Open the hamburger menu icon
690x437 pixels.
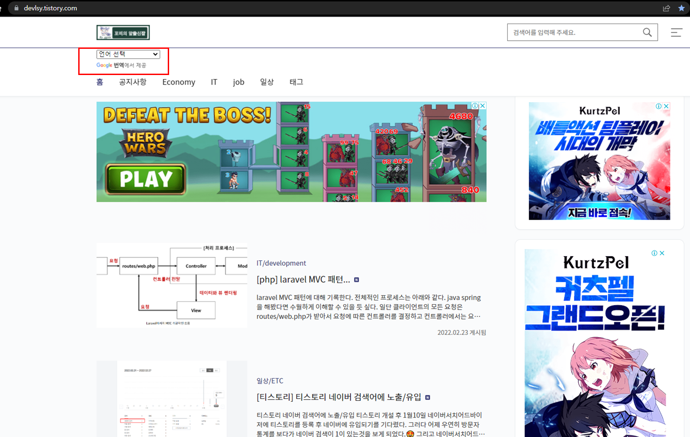[676, 33]
